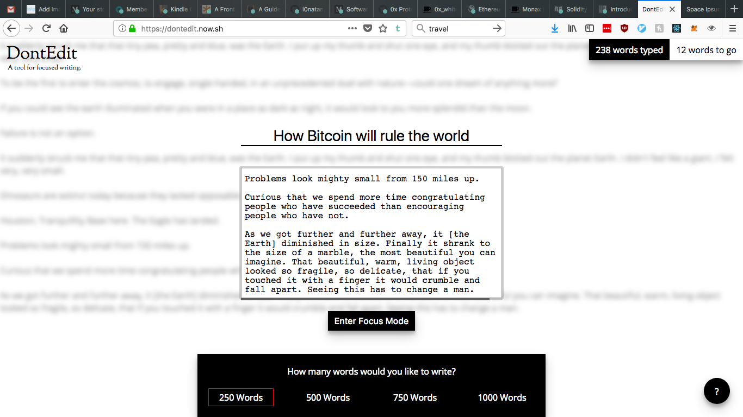Image resolution: width=743 pixels, height=417 pixels.
Task: Reload the current page
Action: (46, 28)
